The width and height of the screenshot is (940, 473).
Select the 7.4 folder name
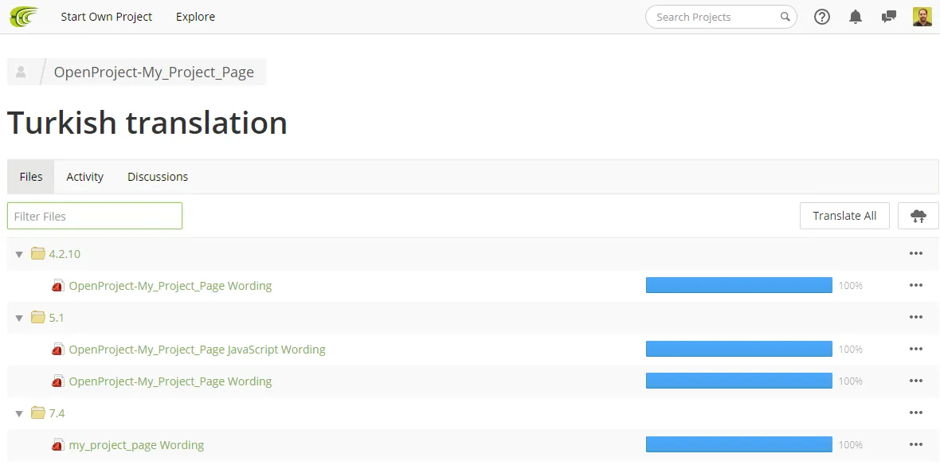point(57,412)
